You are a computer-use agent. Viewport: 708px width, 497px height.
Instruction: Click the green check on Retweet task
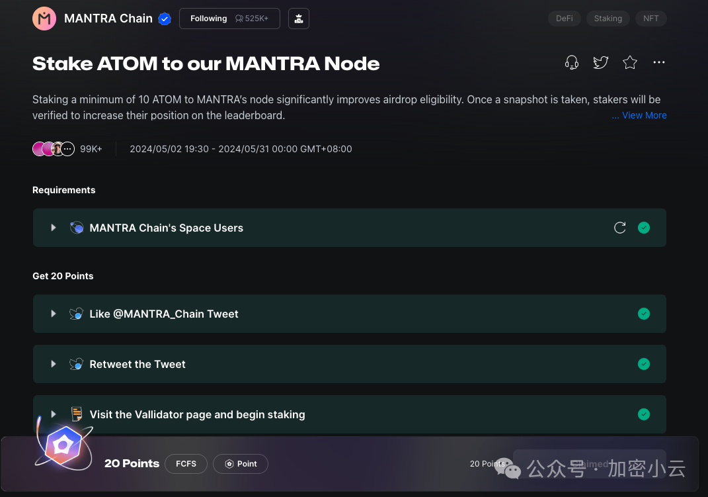point(644,364)
